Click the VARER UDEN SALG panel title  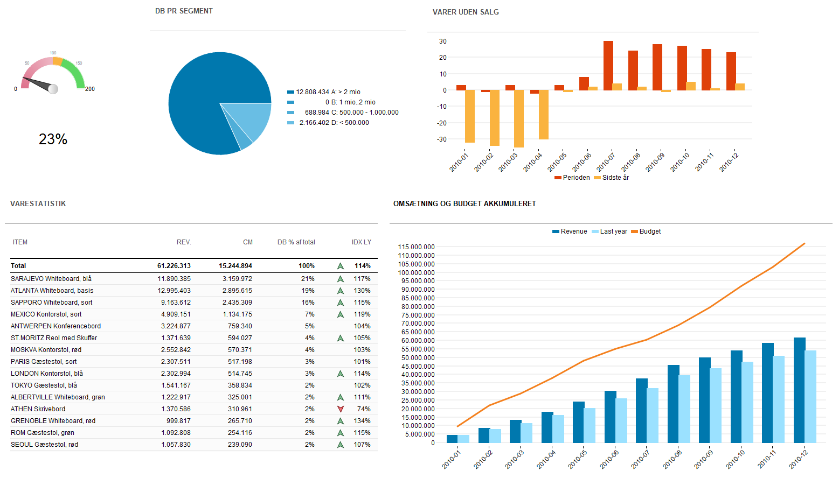pos(466,12)
